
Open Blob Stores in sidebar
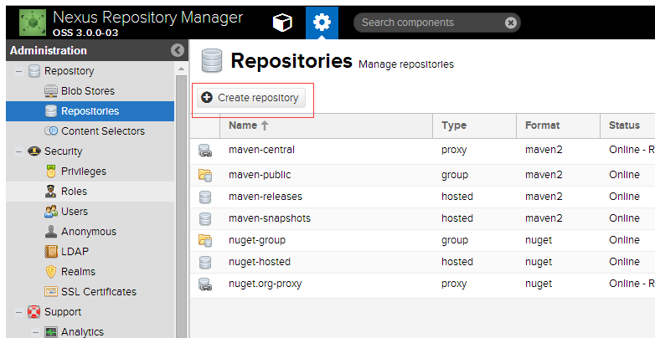pyautogui.click(x=90, y=91)
